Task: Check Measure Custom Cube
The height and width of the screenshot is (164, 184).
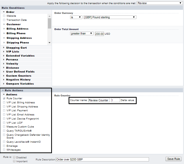Action: [4, 127]
